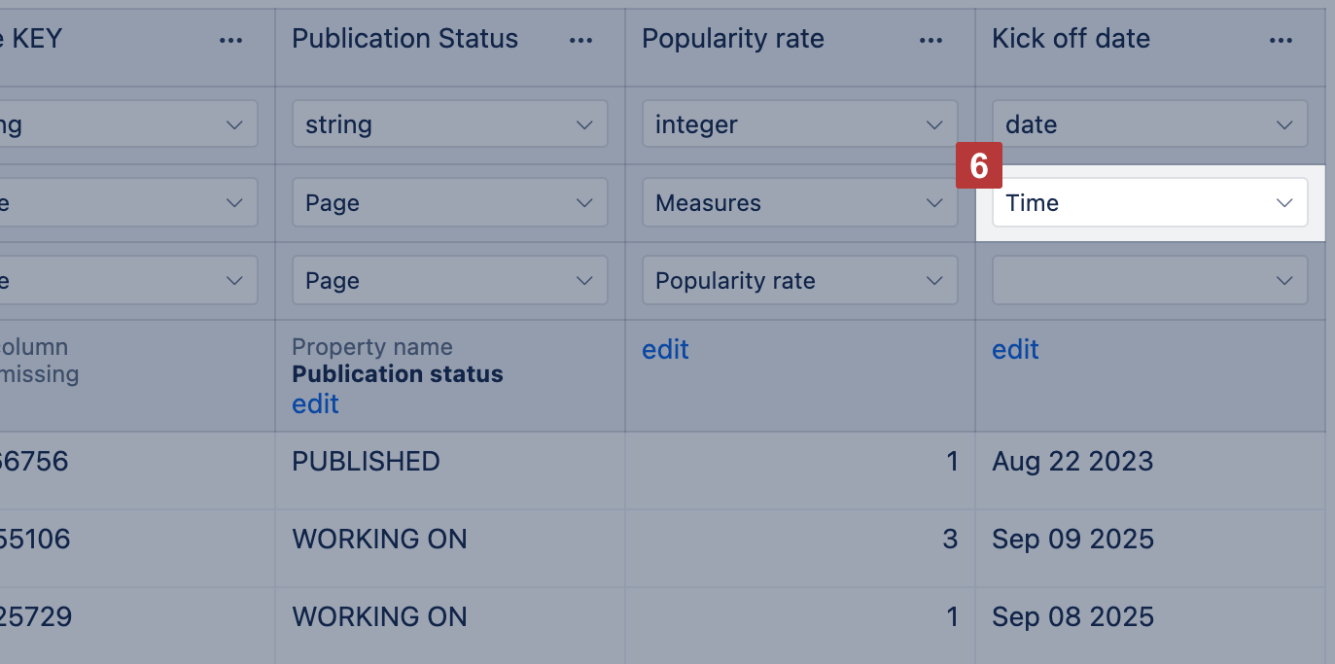Open Publication Status Page level dropdown
1335x664 pixels.
(x=449, y=281)
